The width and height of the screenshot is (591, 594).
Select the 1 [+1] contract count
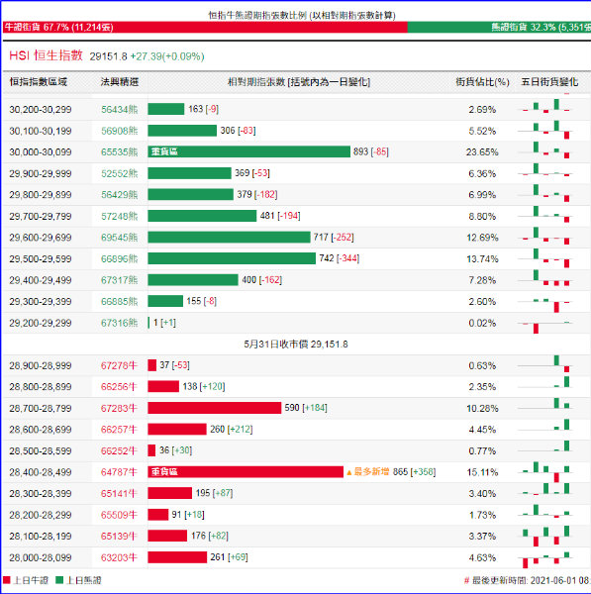[x=164, y=323]
